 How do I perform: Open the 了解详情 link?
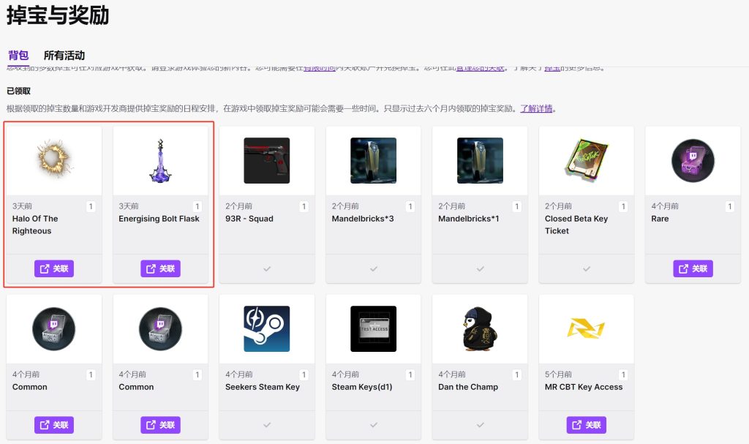click(536, 108)
